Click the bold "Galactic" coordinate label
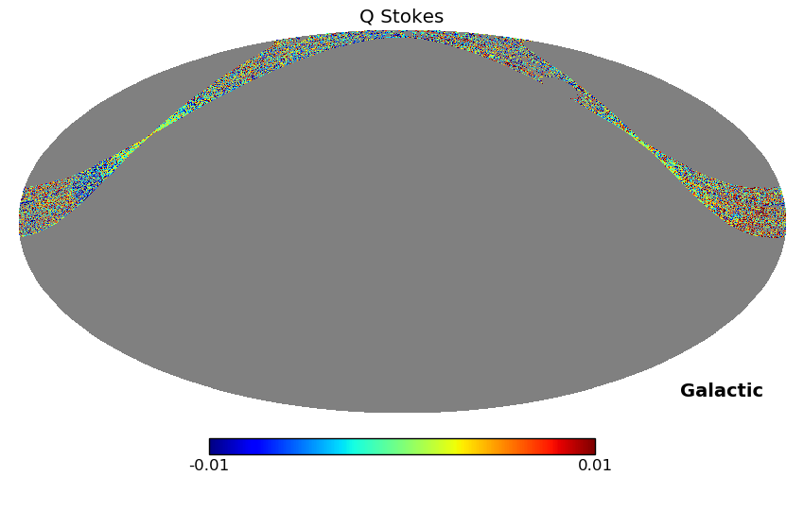804x510 pixels. [721, 391]
